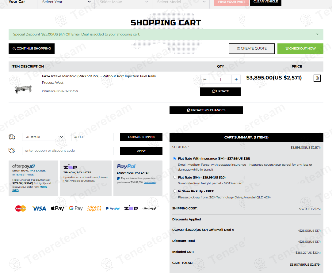332x273 pixels.
Task: Select the Visa payment icon
Action: [39, 208]
